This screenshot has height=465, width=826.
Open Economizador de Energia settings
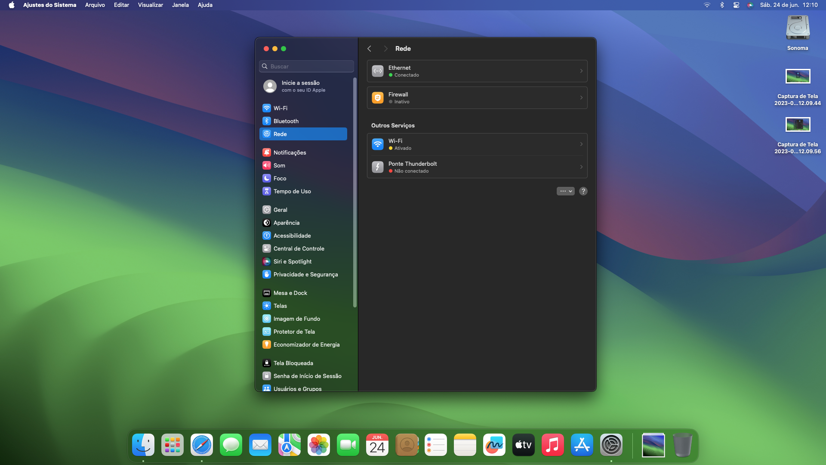click(306, 344)
